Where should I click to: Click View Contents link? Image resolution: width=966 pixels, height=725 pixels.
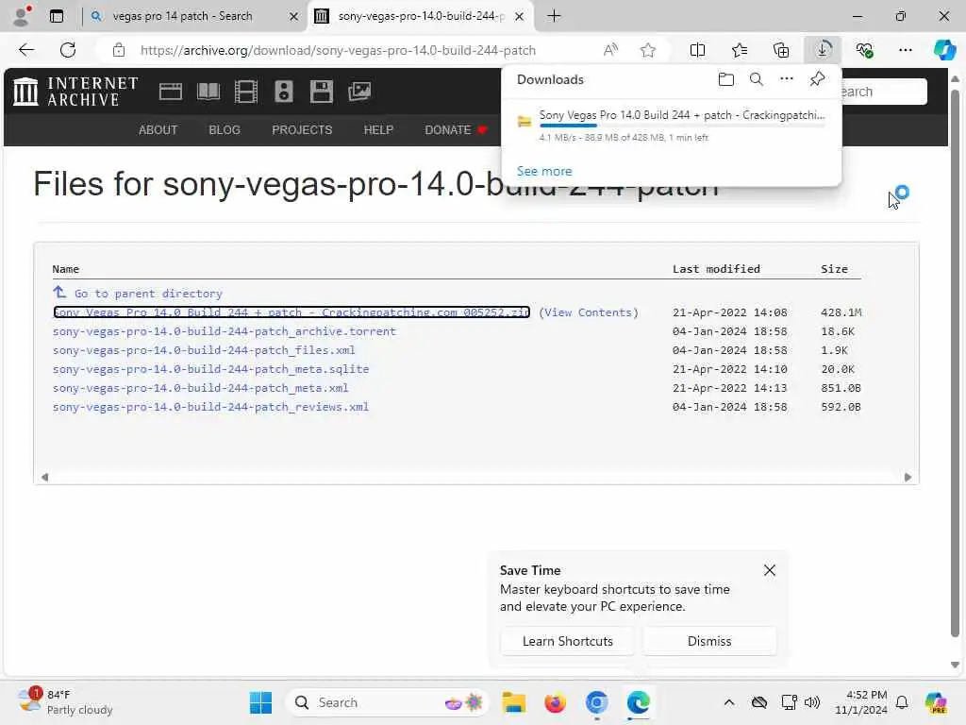click(589, 312)
